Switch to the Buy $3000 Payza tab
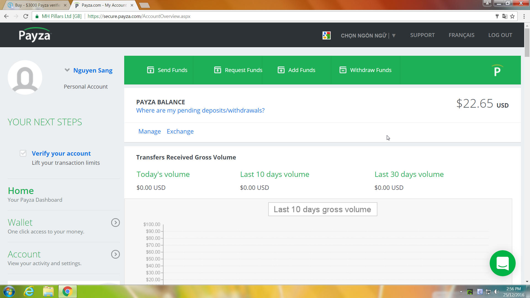This screenshot has height=298, width=530. point(37,5)
